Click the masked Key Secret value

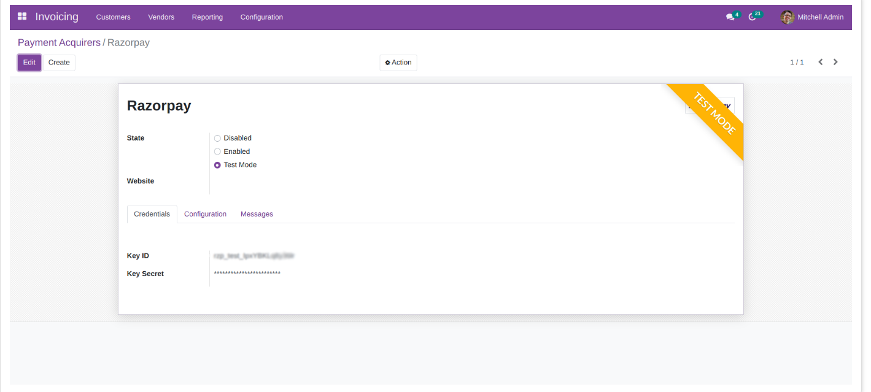247,274
